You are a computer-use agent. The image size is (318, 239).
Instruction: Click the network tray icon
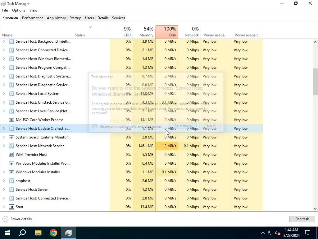pyautogui.click(x=270, y=233)
